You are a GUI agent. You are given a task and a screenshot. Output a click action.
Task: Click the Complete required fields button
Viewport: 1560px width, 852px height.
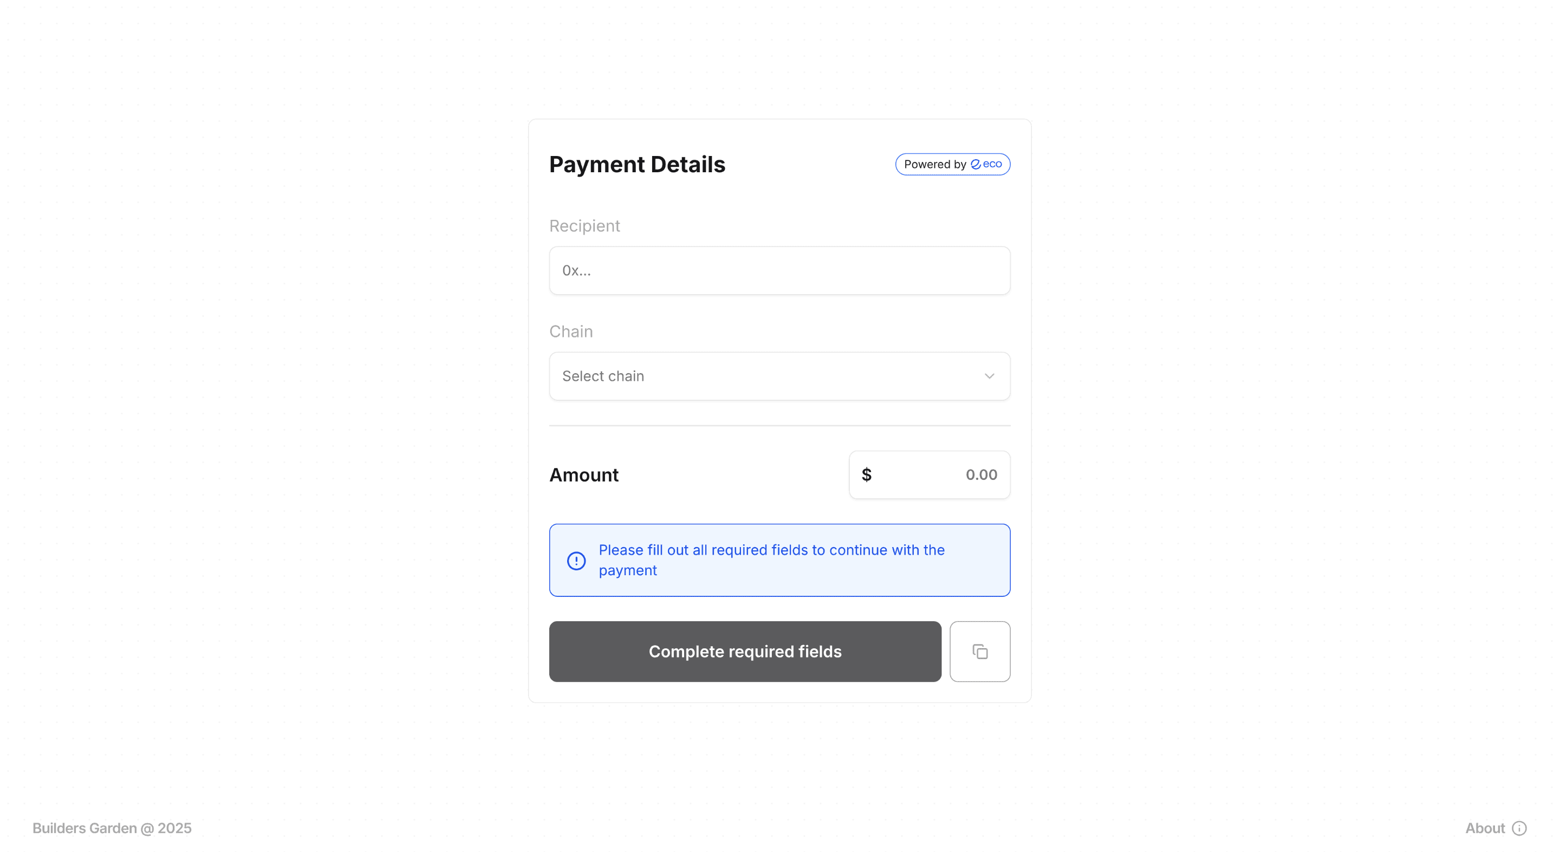[x=745, y=651]
